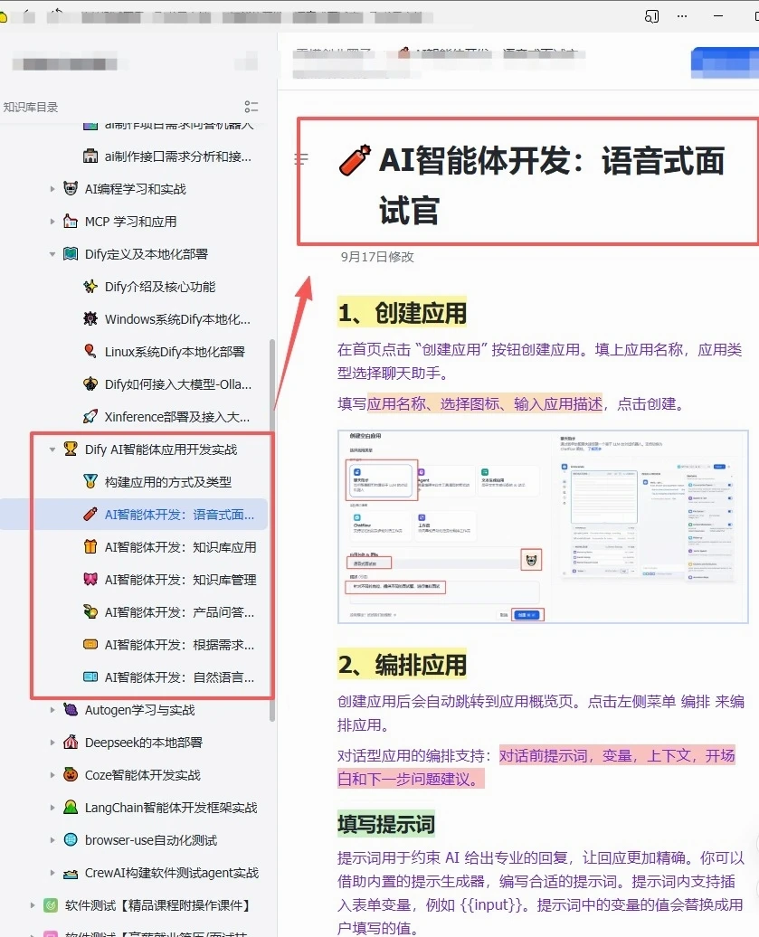The width and height of the screenshot is (759, 937).
Task: Expand the Autogen学习与实战 tree node
Action: pos(52,709)
